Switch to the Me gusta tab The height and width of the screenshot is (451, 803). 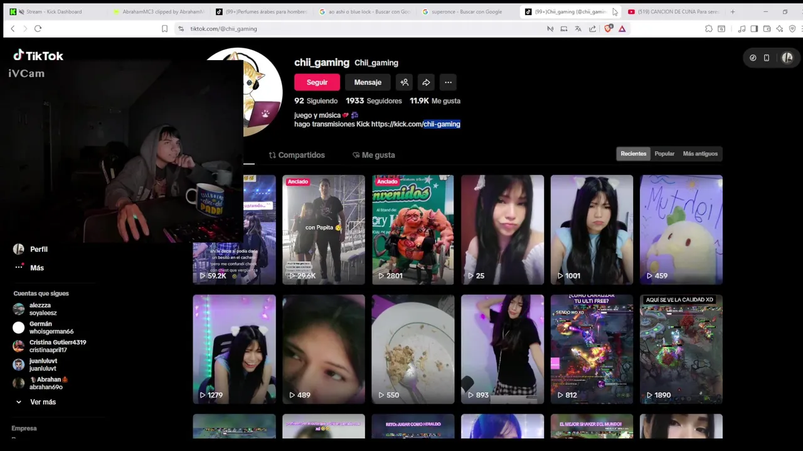tap(374, 155)
